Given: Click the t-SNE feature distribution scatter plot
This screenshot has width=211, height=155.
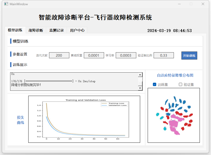Looking at the screenshot, I should [x=174, y=115].
